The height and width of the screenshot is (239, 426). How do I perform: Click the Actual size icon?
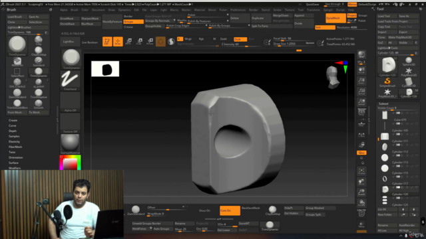point(361,92)
